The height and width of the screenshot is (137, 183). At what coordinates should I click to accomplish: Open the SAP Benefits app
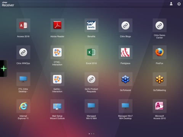coord(91,25)
